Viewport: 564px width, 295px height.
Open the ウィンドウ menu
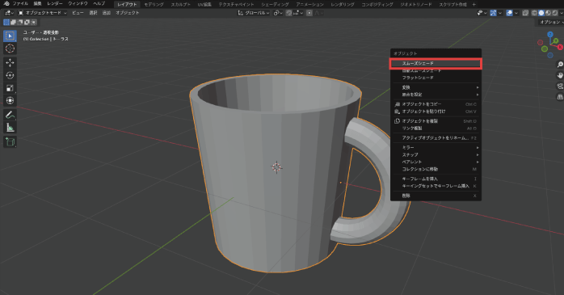click(x=78, y=3)
